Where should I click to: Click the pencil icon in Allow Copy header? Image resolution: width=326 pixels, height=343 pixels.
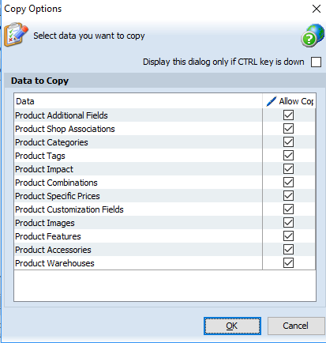[272, 101]
